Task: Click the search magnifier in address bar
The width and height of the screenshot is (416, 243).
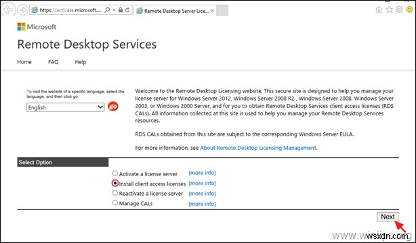Action: click(x=107, y=10)
